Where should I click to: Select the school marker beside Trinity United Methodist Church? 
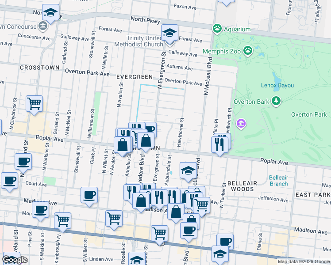click(170, 33)
